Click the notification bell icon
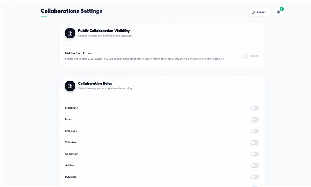The width and height of the screenshot is (311, 187). point(278,12)
